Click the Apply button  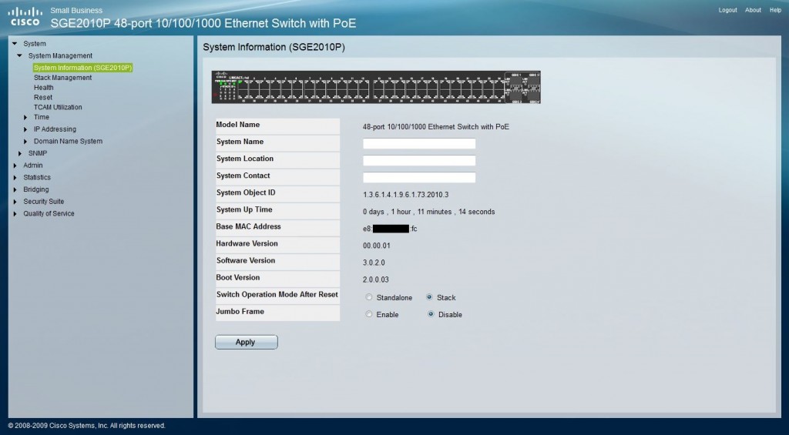[x=247, y=342]
